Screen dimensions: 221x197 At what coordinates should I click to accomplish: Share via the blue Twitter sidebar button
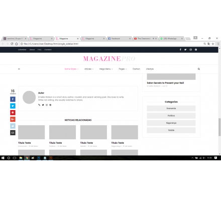[13, 106]
